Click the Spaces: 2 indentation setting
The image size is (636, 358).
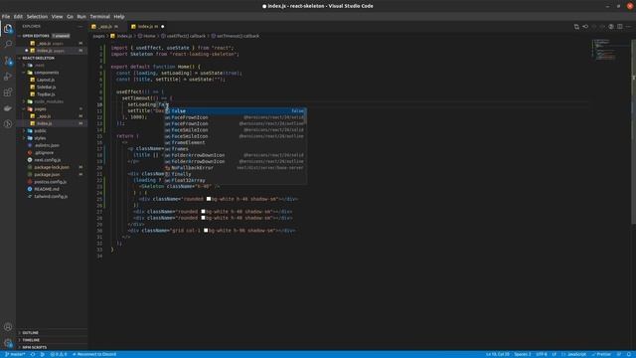coord(523,354)
